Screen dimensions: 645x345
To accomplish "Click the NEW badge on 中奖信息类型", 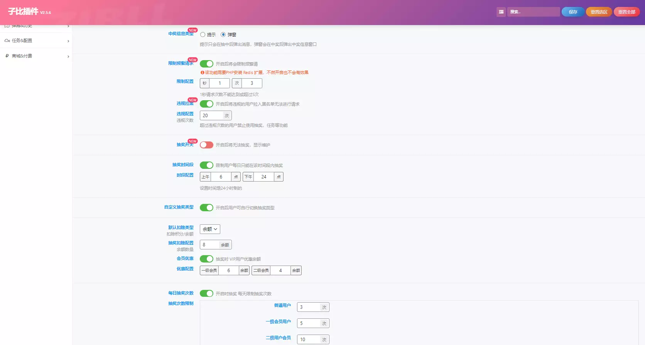I will (x=192, y=30).
